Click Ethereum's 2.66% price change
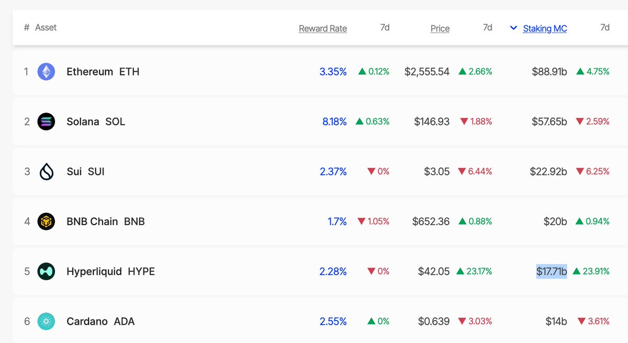 476,72
